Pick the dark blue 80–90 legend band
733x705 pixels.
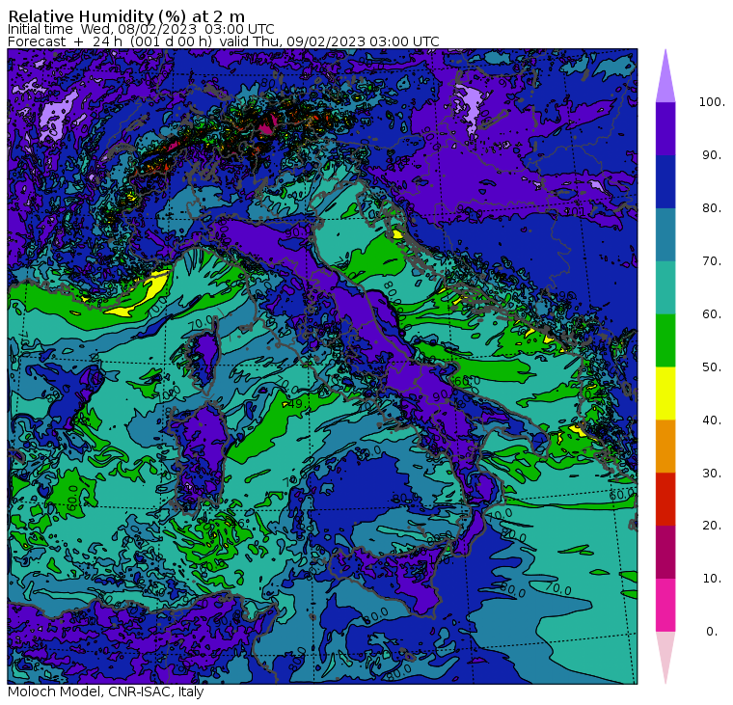(x=665, y=181)
